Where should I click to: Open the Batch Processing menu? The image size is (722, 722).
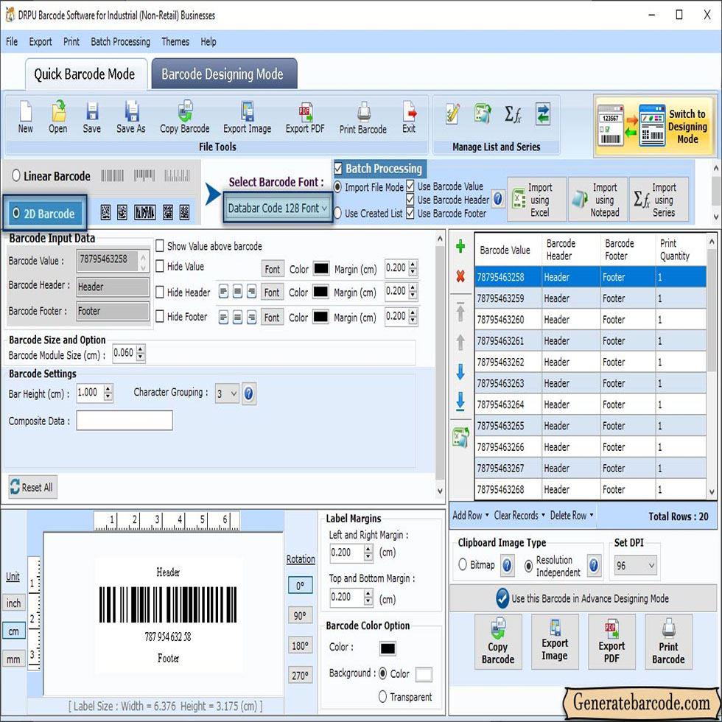[120, 42]
